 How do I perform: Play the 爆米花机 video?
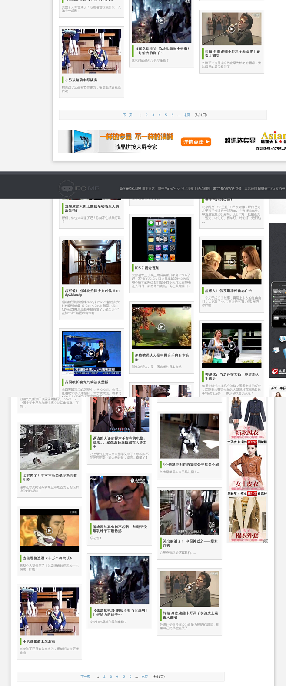[x=190, y=513]
